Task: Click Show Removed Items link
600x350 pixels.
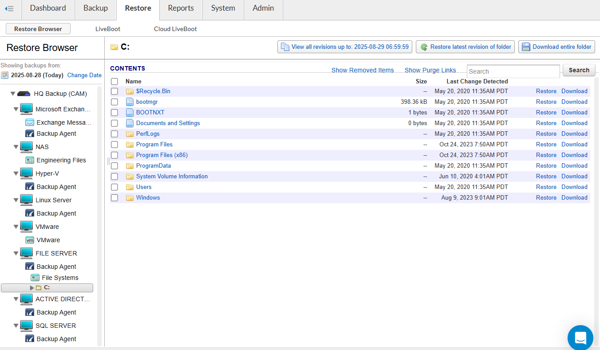Action: pyautogui.click(x=363, y=70)
